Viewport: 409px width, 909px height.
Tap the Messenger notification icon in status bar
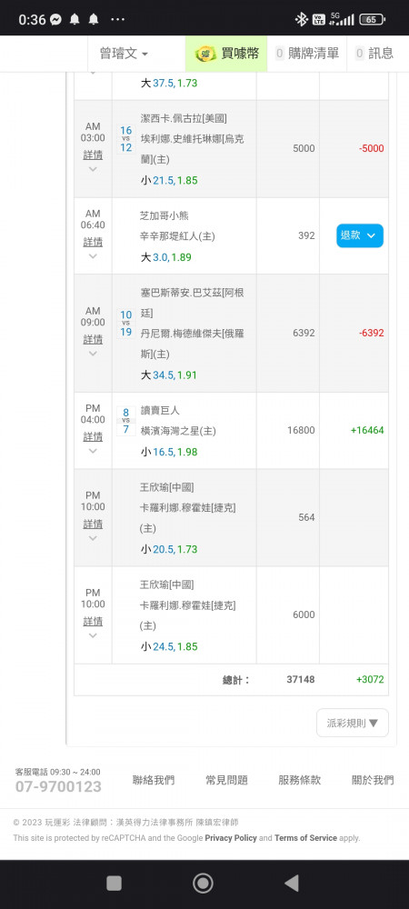[56, 19]
